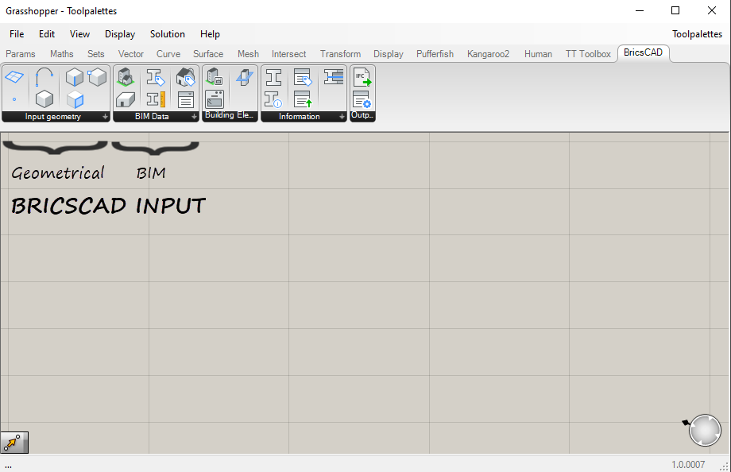Screen dimensions: 731x472
Task: Click the toolbar toggle icon at bottom left
Action: pos(14,443)
